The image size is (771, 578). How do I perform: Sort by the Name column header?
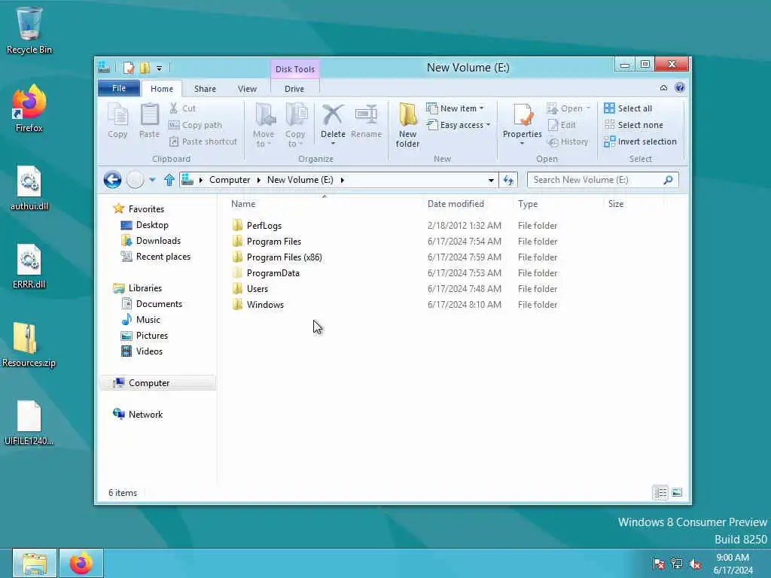tap(243, 204)
